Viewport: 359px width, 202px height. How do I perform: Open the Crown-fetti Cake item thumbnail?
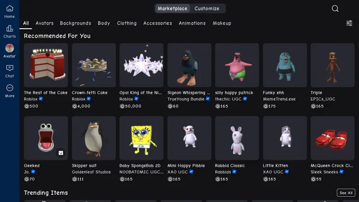pyautogui.click(x=94, y=65)
